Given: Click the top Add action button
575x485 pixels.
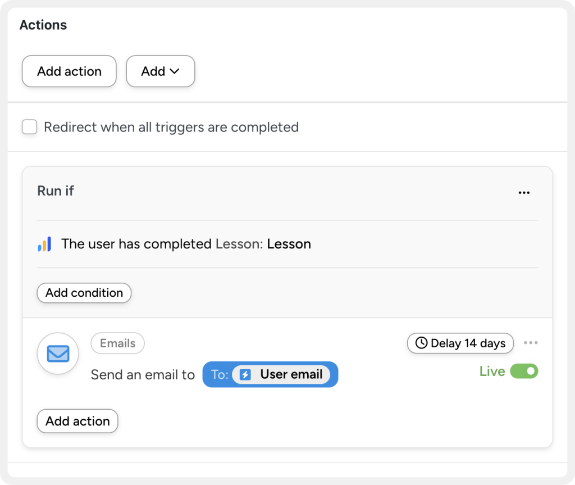Looking at the screenshot, I should (69, 71).
